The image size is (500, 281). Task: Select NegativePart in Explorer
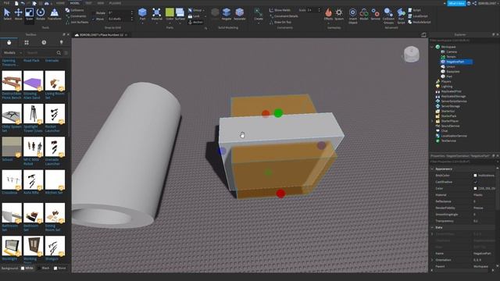[455, 62]
